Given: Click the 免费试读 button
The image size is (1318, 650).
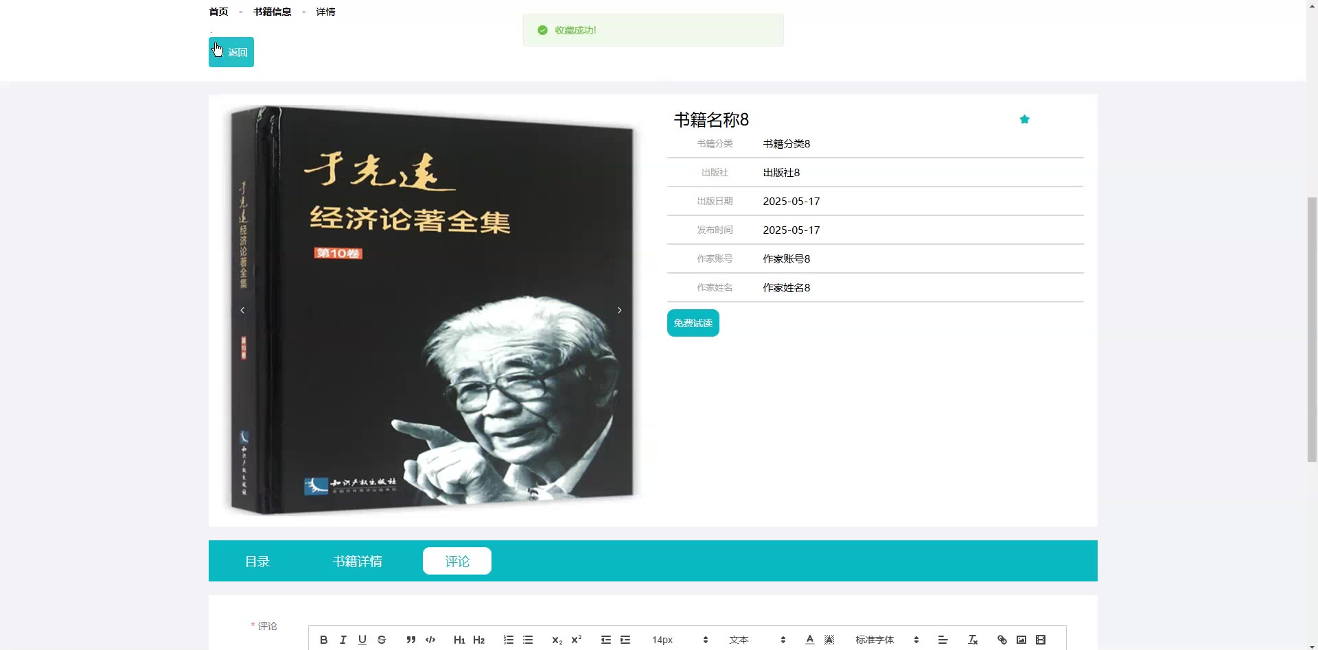Looking at the screenshot, I should point(693,323).
